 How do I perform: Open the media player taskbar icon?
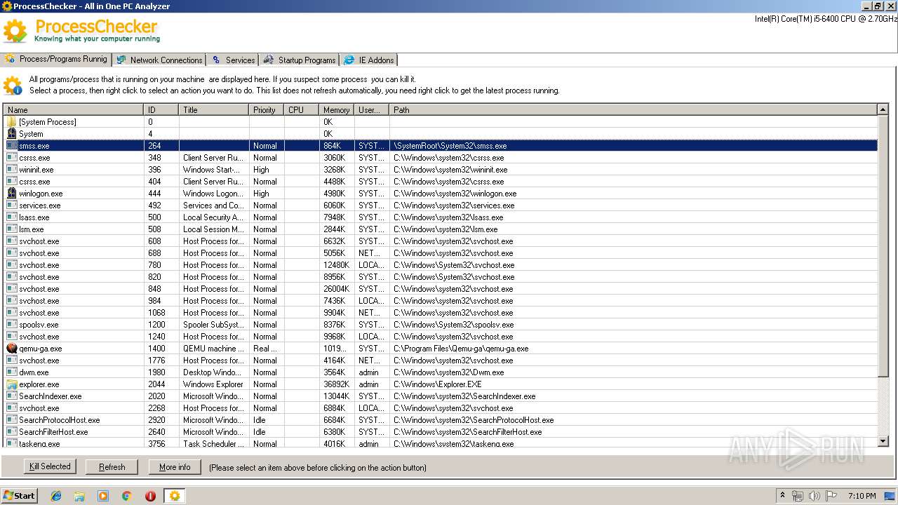click(x=103, y=496)
